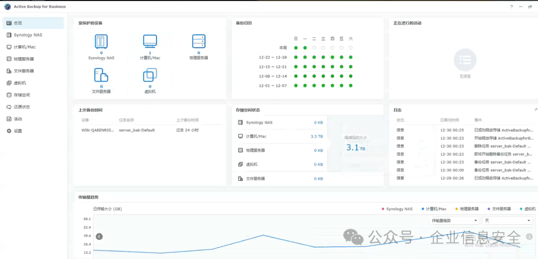Toggle the 文件服务器 legend series

tap(499, 209)
